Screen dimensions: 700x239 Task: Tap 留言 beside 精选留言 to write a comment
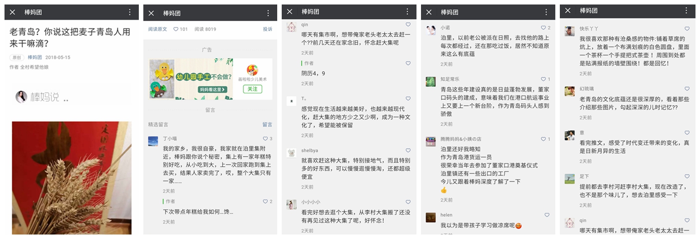[267, 124]
